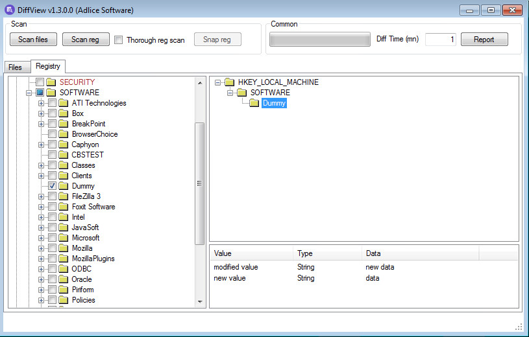Click the BreakPoint folder icon
This screenshot has width=529, height=337.
point(64,124)
